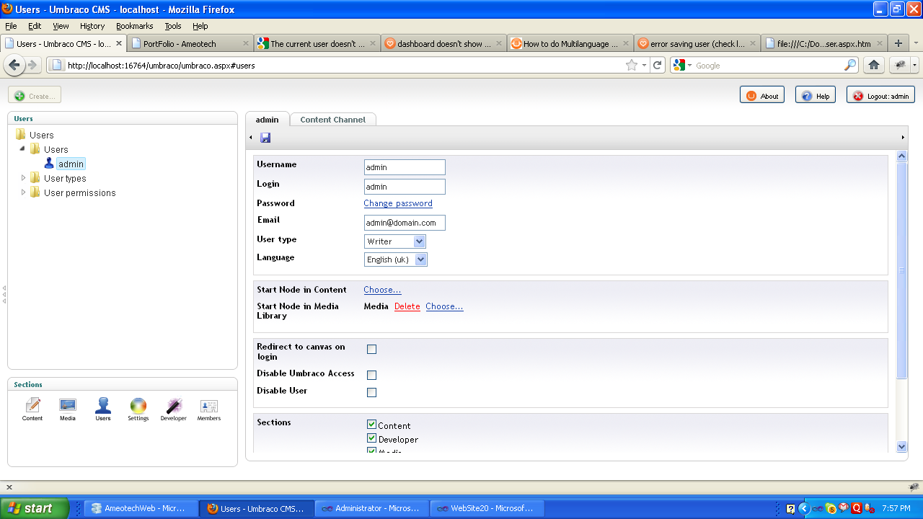The height and width of the screenshot is (519, 923).
Task: Click the root Users folder icon
Action: [21, 135]
